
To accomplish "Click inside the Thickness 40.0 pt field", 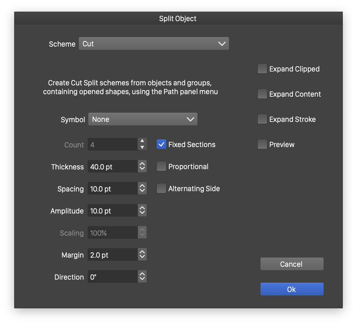I will tap(112, 167).
